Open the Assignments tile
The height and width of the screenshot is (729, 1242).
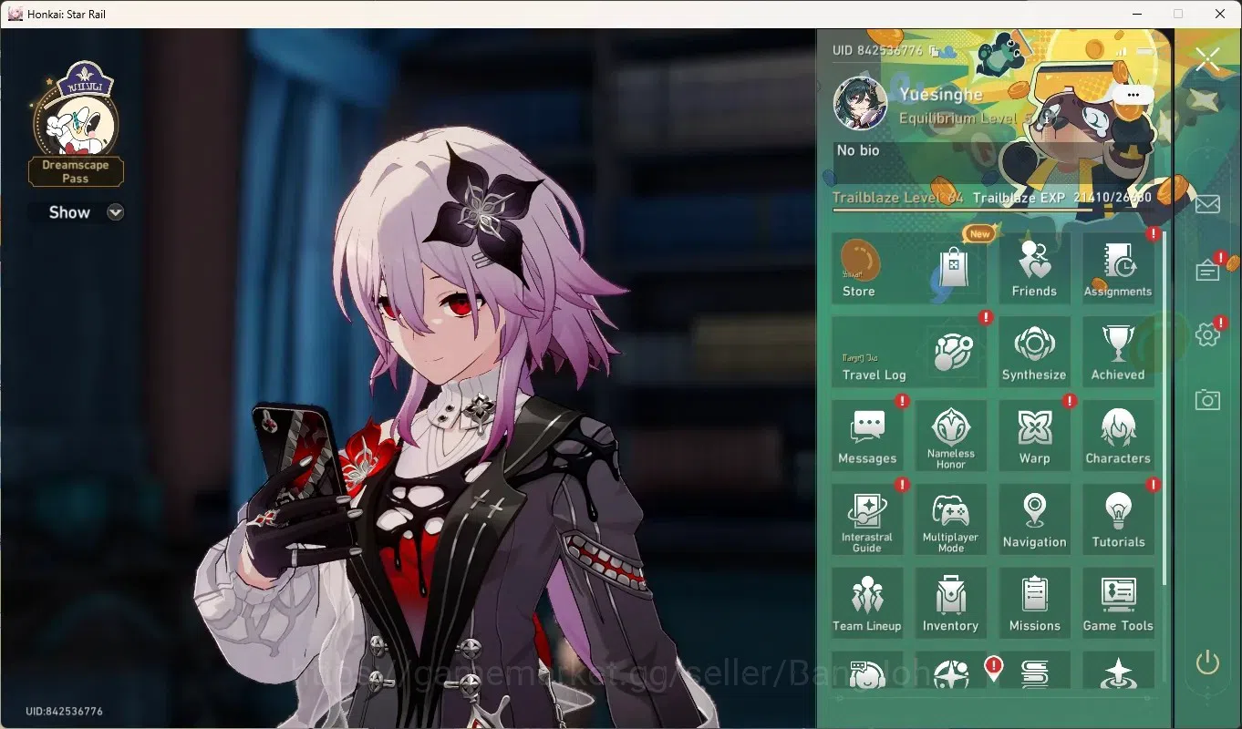[1118, 268]
